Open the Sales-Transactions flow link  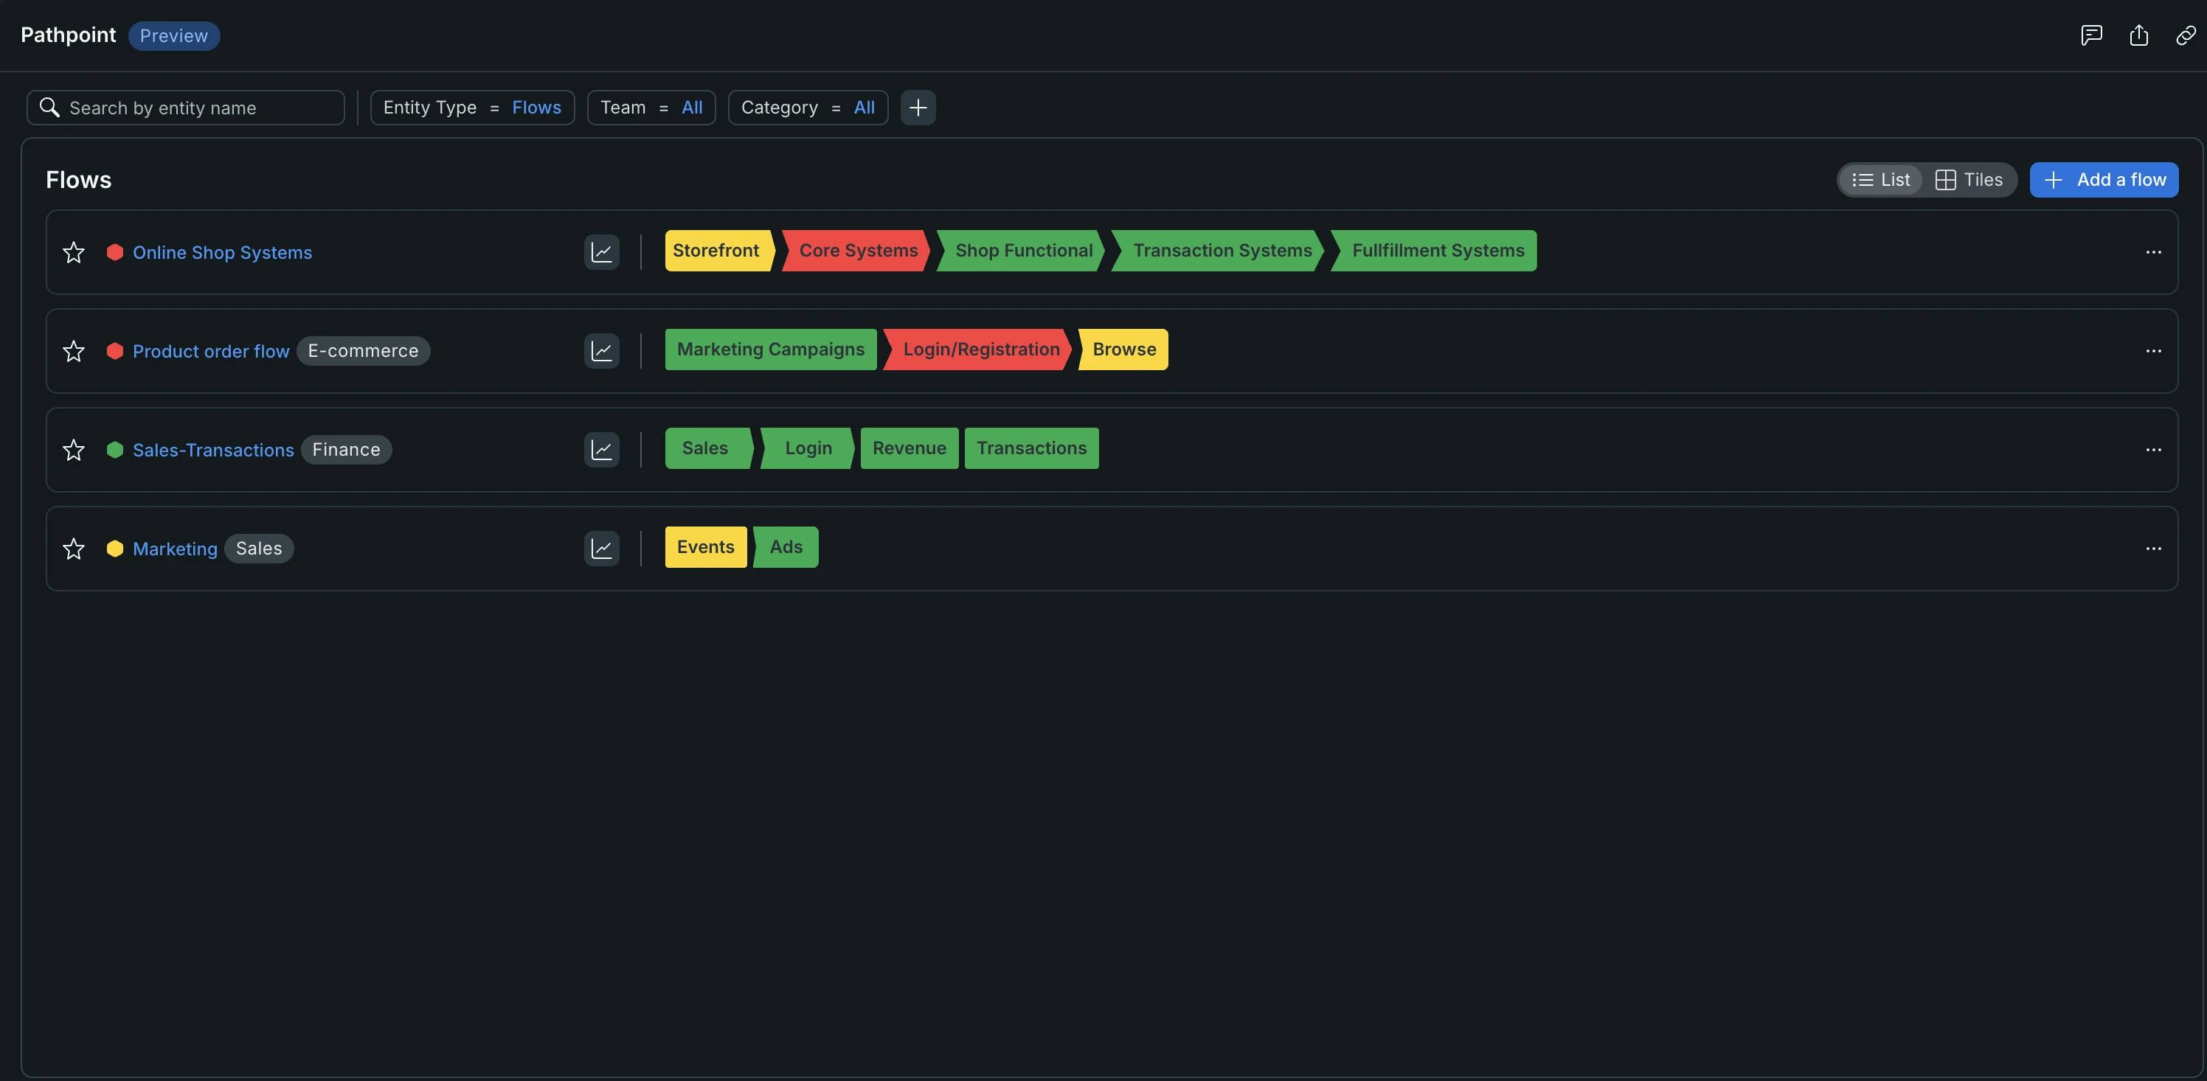coord(213,450)
